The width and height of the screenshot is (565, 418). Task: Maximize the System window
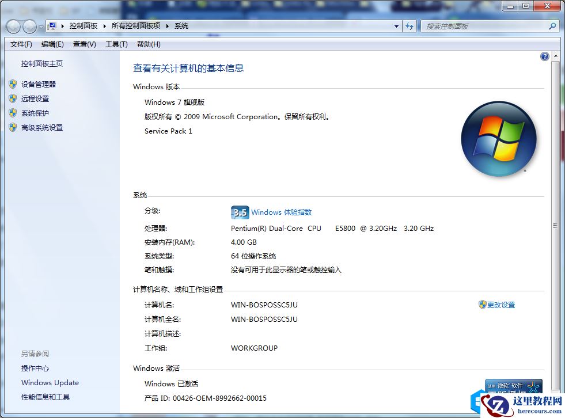pyautogui.click(x=526, y=6)
